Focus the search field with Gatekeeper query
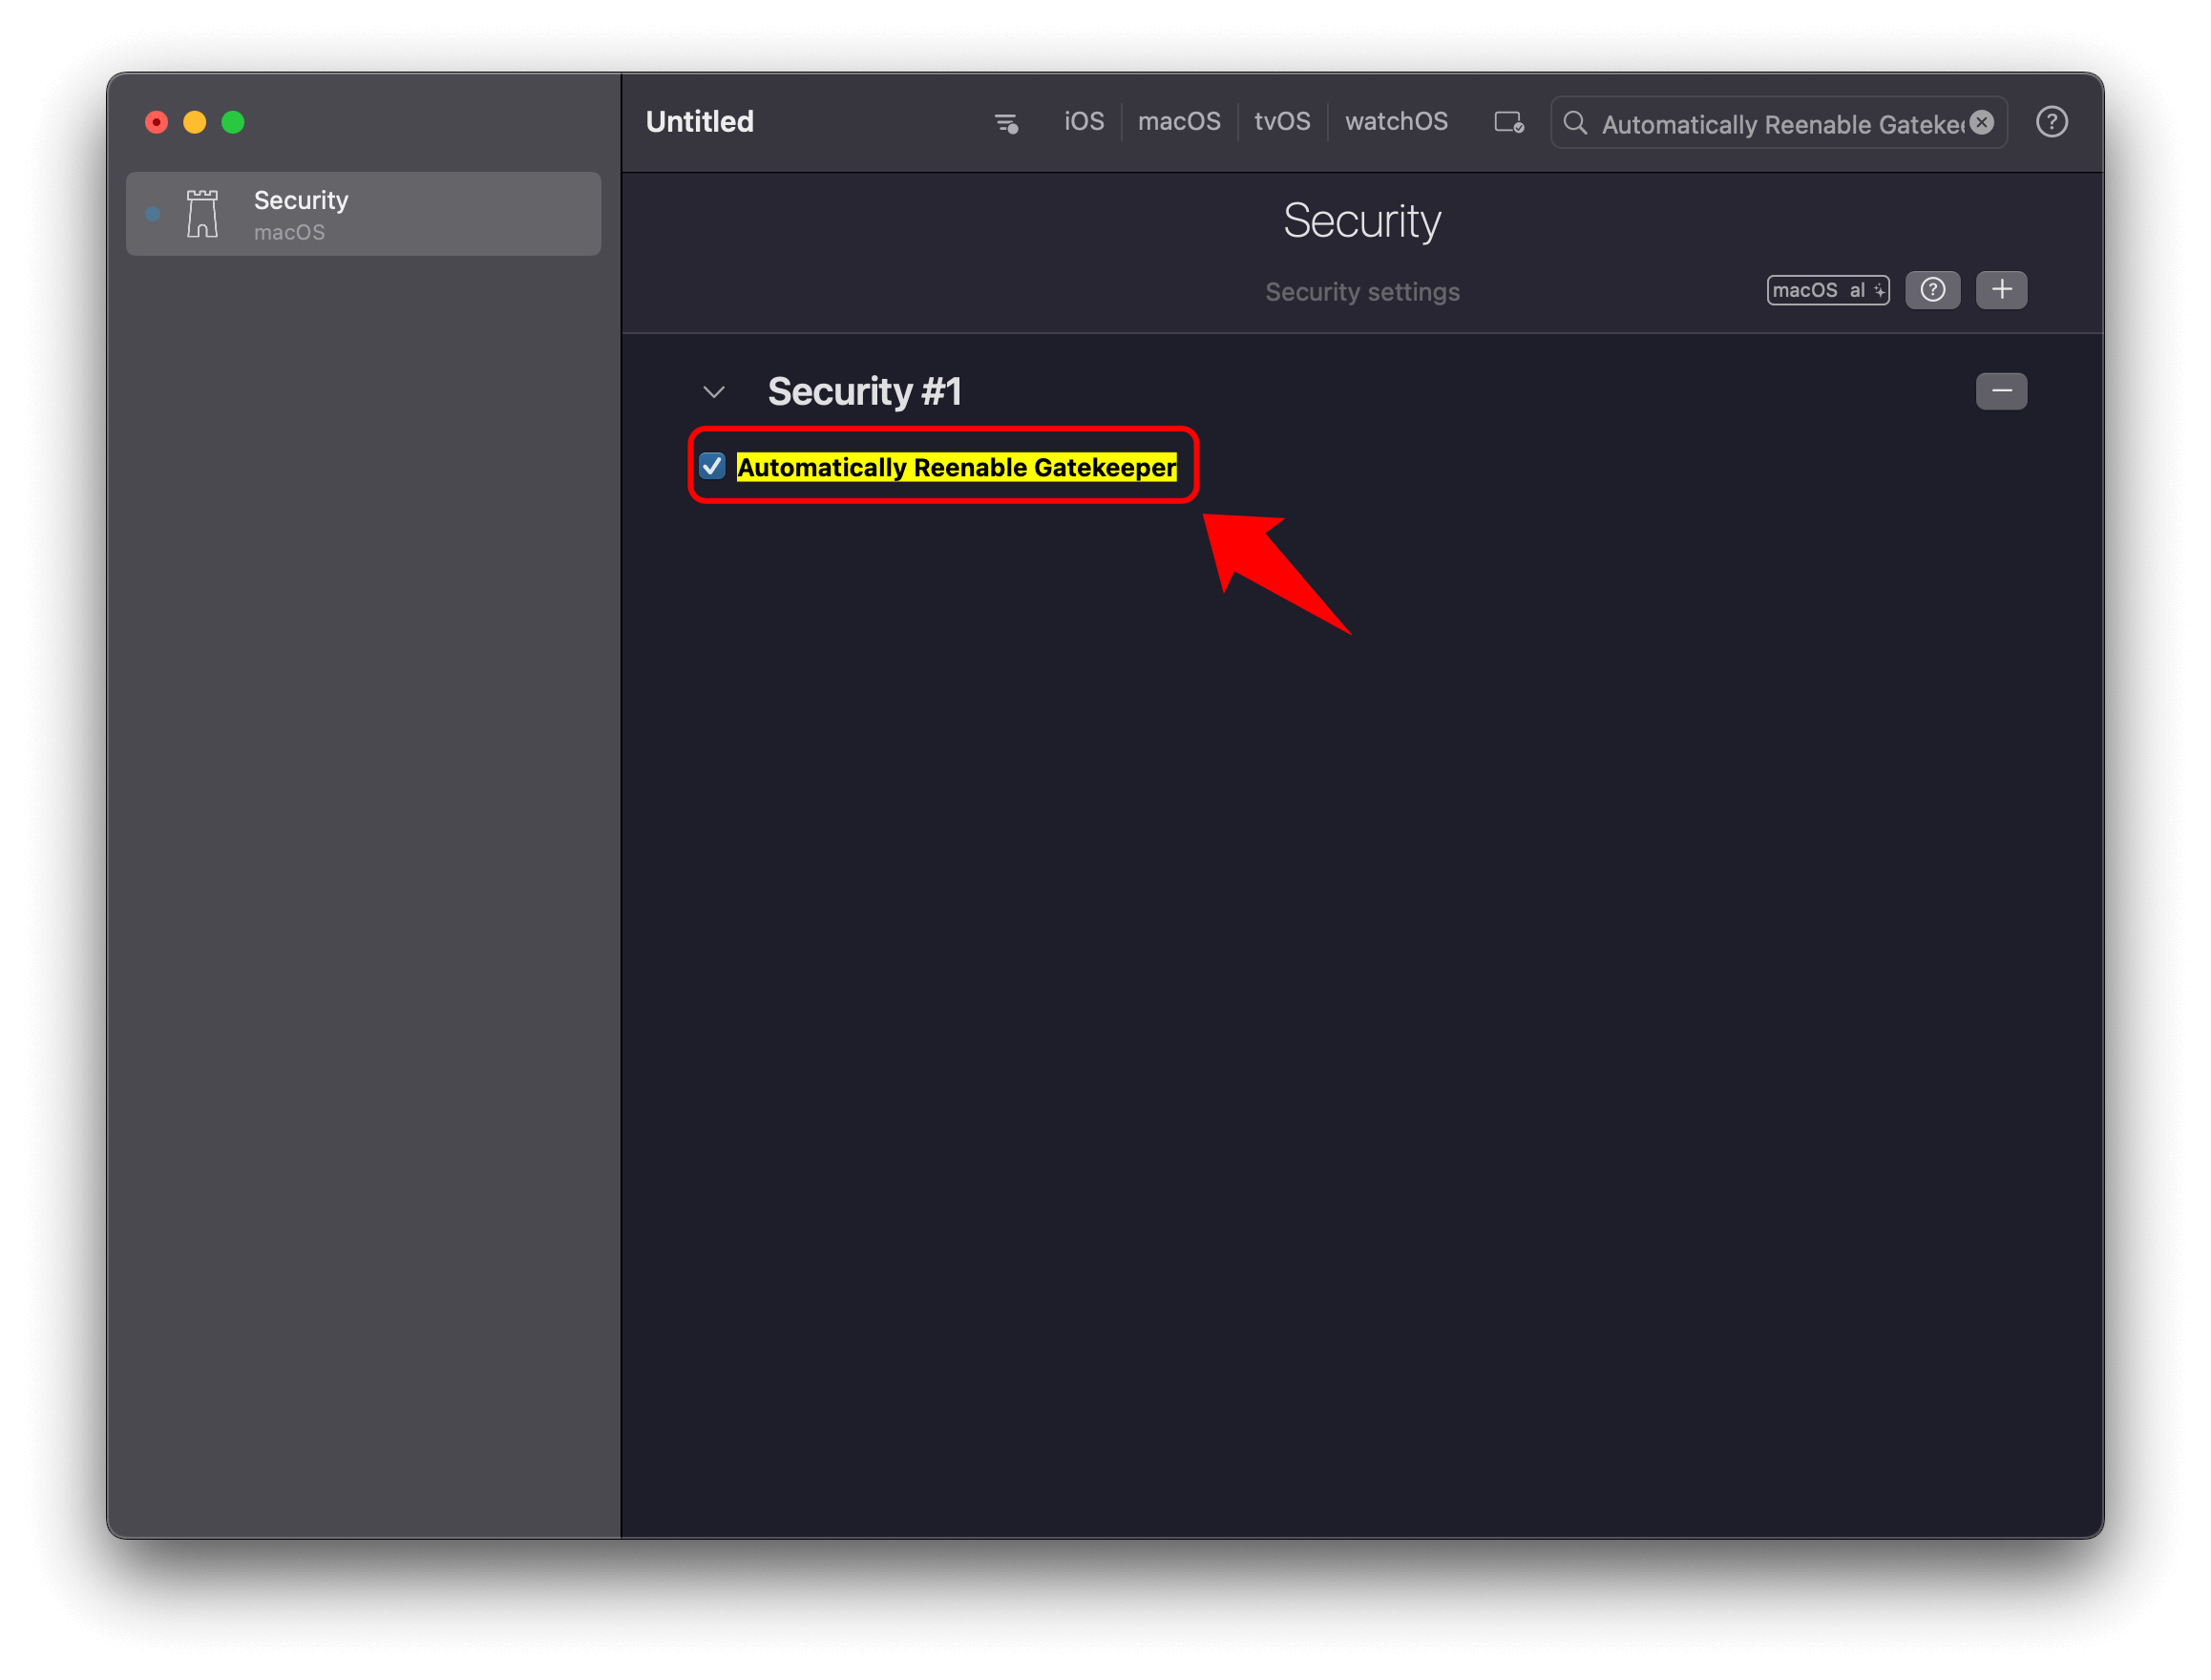 point(1779,123)
